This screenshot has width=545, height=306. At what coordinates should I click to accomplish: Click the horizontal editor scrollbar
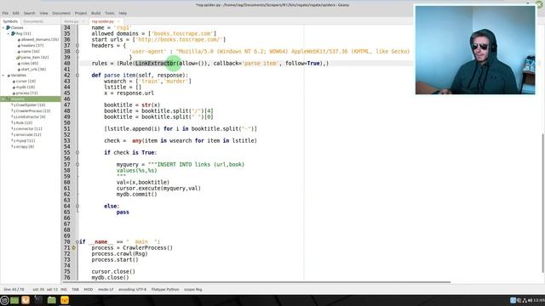tap(256, 282)
